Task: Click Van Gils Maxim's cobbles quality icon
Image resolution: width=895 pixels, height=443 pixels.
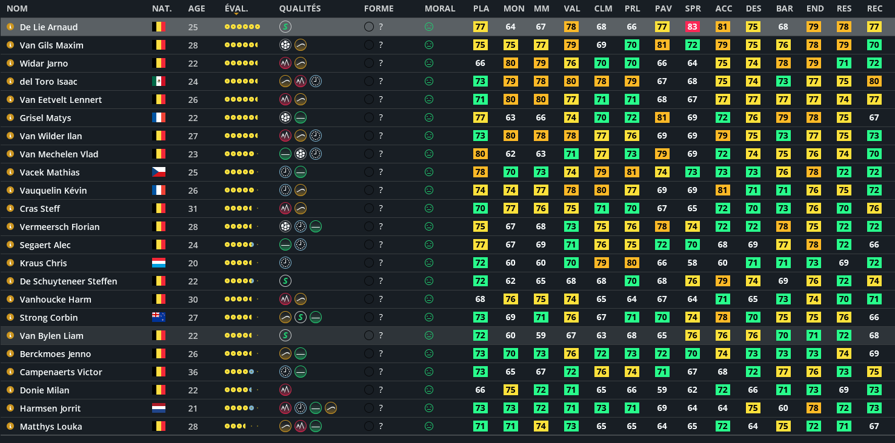Action: point(285,45)
